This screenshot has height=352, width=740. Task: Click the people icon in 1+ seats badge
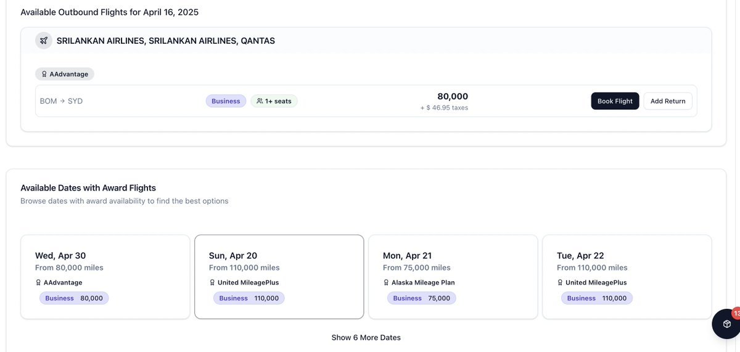(x=260, y=101)
